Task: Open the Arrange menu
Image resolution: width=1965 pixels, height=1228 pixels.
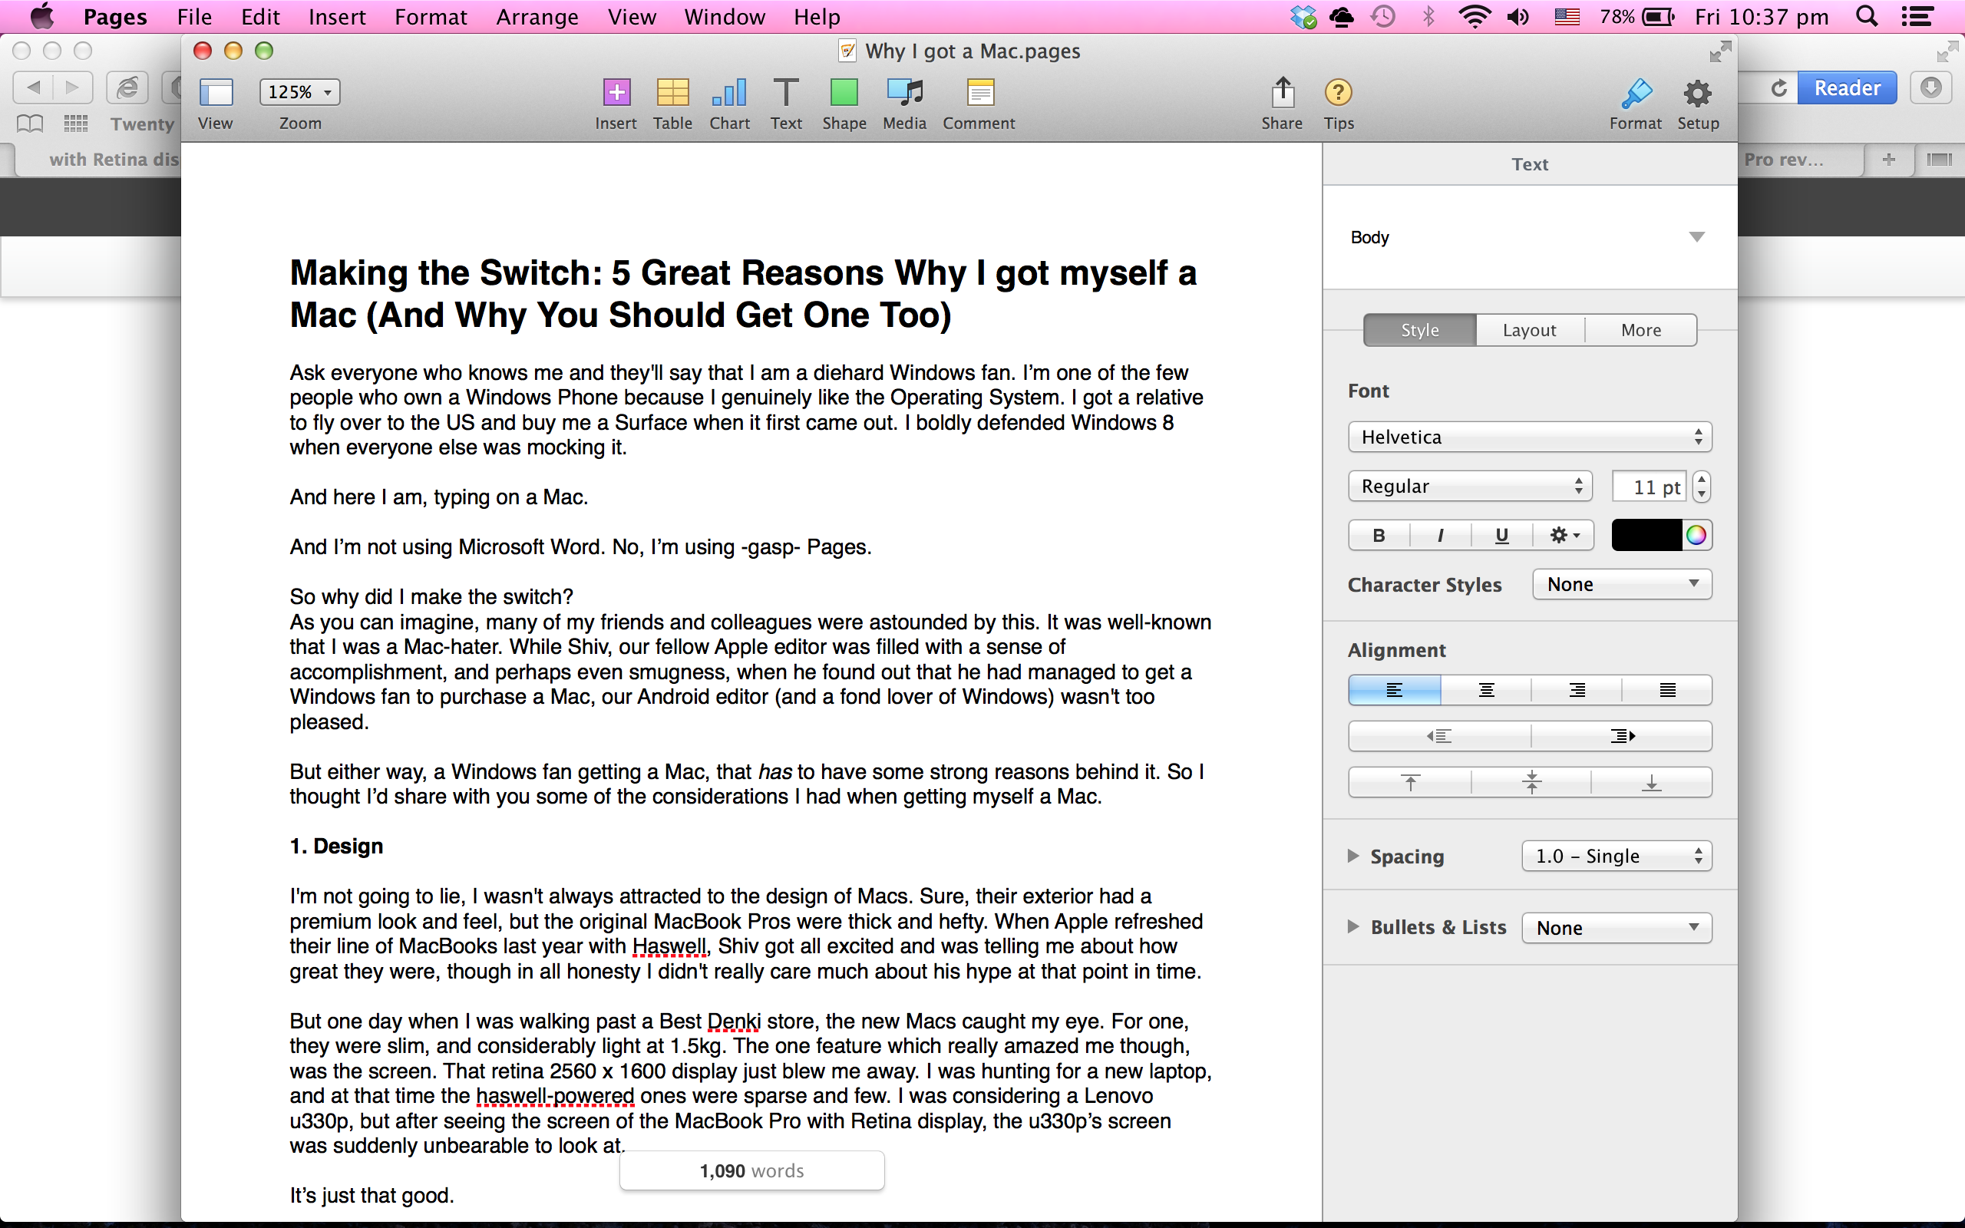Action: tap(537, 17)
